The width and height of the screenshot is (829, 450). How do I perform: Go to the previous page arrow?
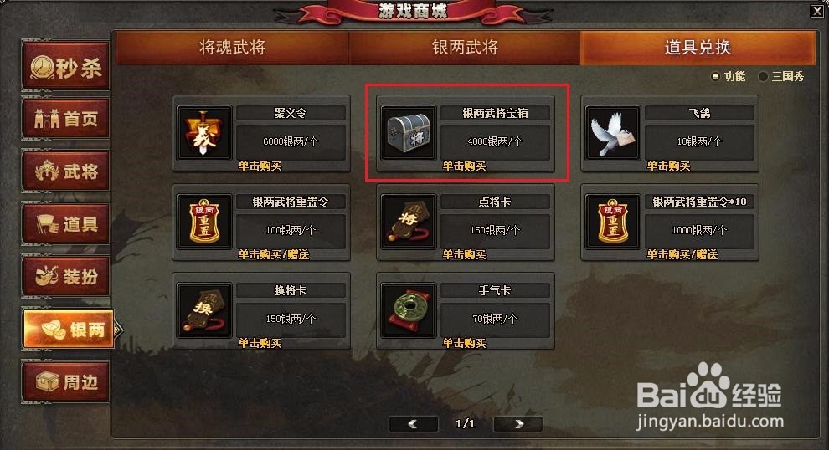click(x=414, y=423)
